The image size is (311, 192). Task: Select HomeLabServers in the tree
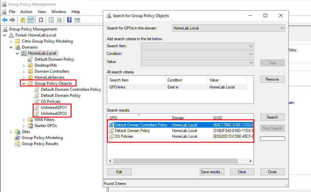click(49, 77)
